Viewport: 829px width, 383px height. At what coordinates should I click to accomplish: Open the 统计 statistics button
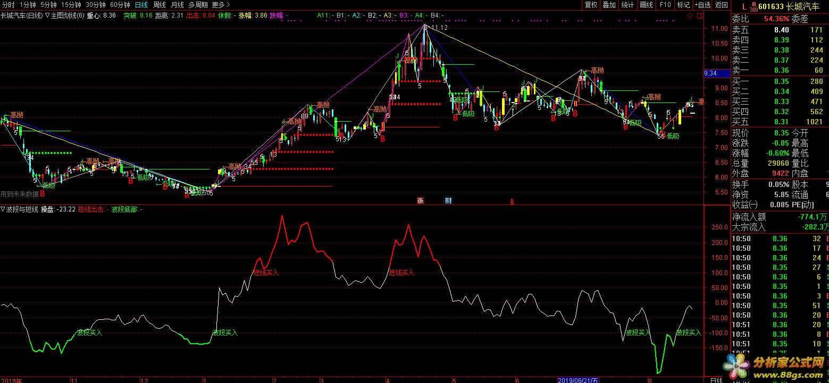627,5
